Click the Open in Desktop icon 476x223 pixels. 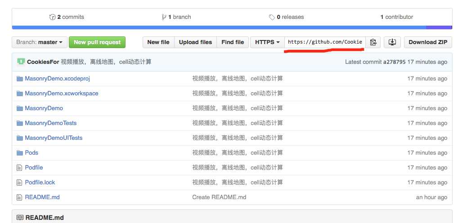392,42
